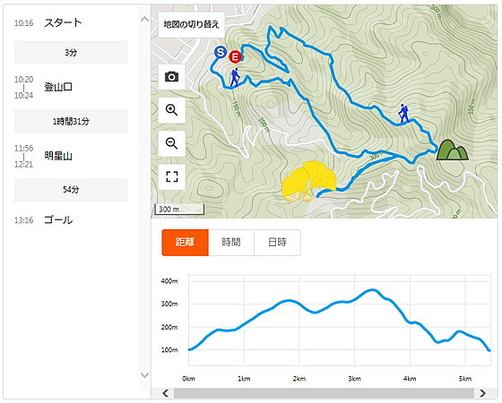Switch the chart to 時間 tab

click(x=231, y=243)
